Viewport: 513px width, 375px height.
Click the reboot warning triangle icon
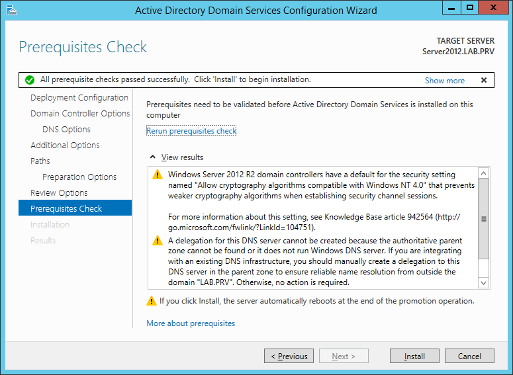pyautogui.click(x=151, y=301)
